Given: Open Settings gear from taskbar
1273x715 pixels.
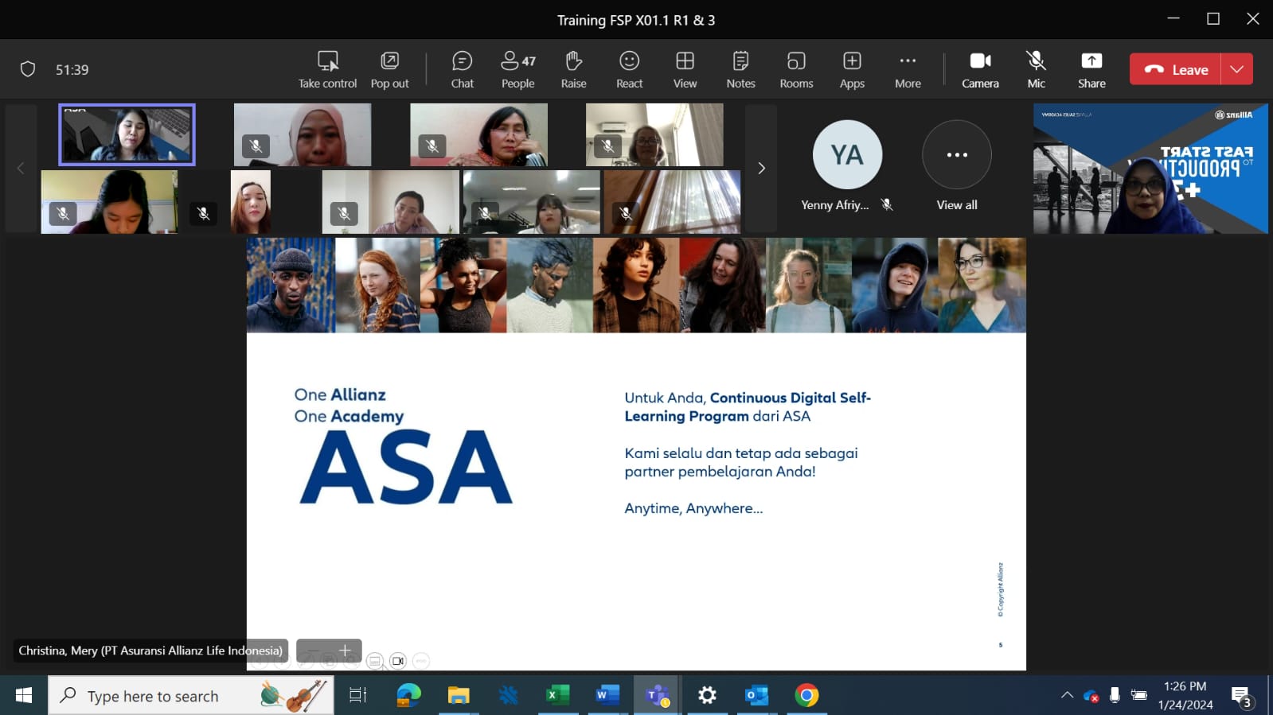Looking at the screenshot, I should pyautogui.click(x=707, y=696).
